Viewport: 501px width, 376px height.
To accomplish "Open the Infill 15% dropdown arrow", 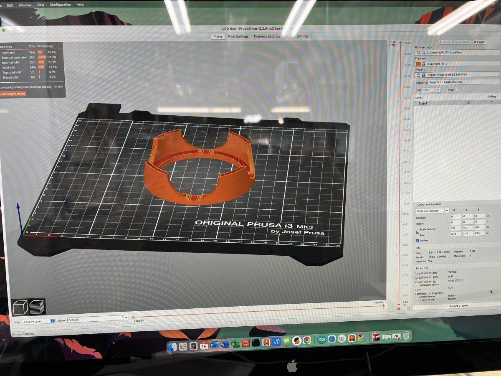I will tap(438, 90).
